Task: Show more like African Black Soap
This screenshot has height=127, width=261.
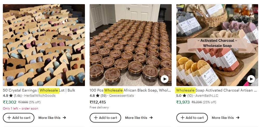Action: [139, 118]
